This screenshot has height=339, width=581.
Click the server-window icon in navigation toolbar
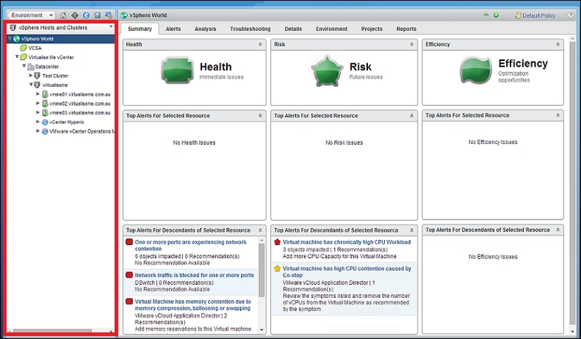(x=97, y=15)
